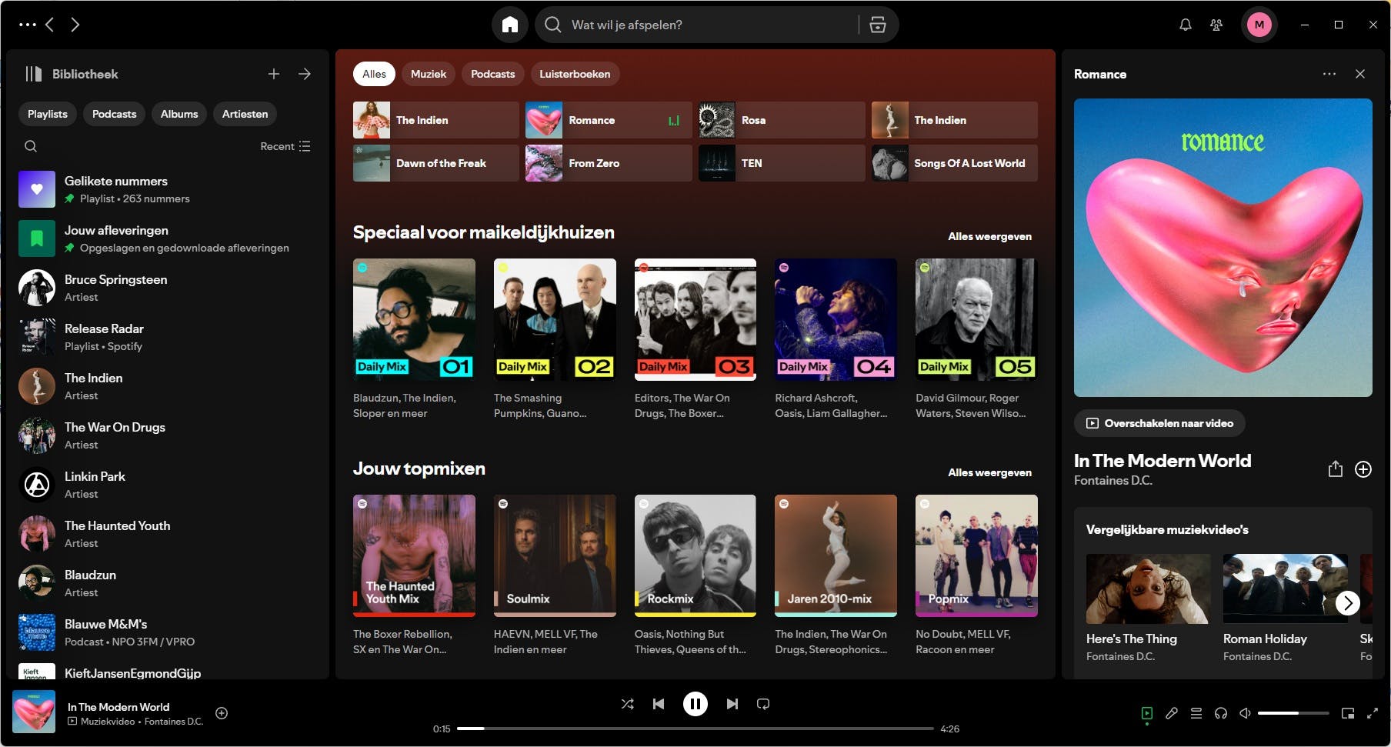Viewport: 1391px width, 747px height.
Task: Open the Recent sort options
Action: point(285,146)
